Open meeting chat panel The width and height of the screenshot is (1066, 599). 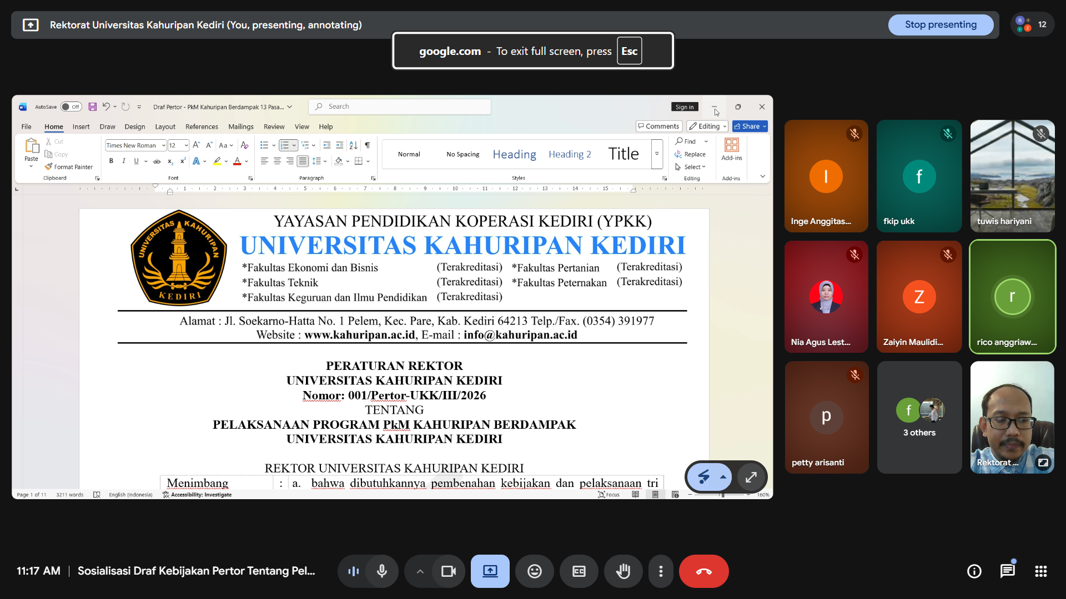point(1008,571)
